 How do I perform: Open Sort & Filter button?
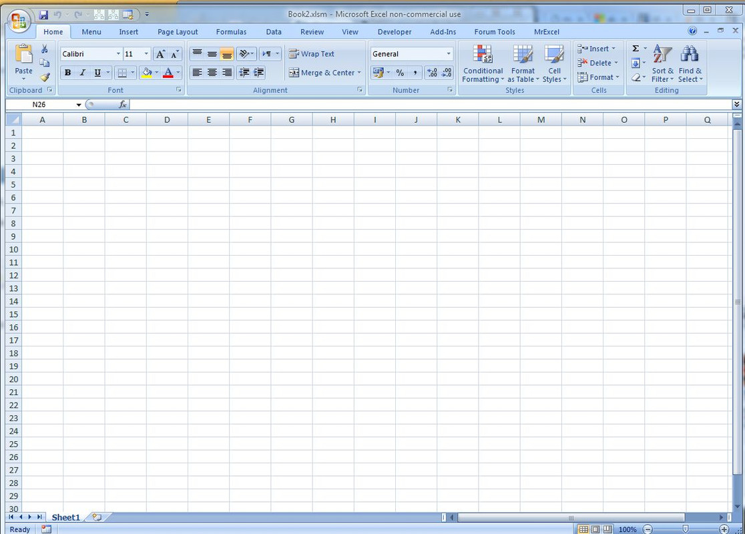[662, 63]
